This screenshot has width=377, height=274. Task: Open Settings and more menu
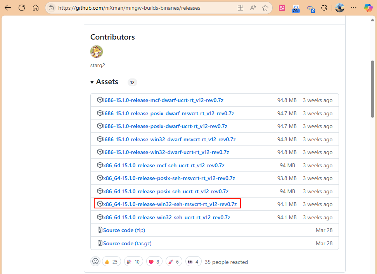354,8
